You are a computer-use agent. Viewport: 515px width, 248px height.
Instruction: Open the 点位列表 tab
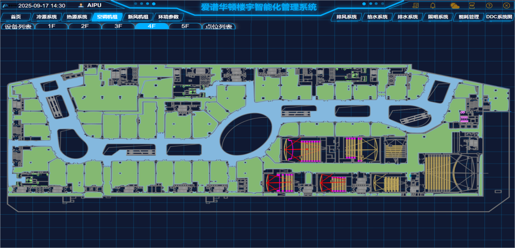coord(218,26)
